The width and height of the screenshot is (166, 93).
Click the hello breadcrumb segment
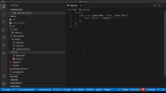(x=74, y=10)
